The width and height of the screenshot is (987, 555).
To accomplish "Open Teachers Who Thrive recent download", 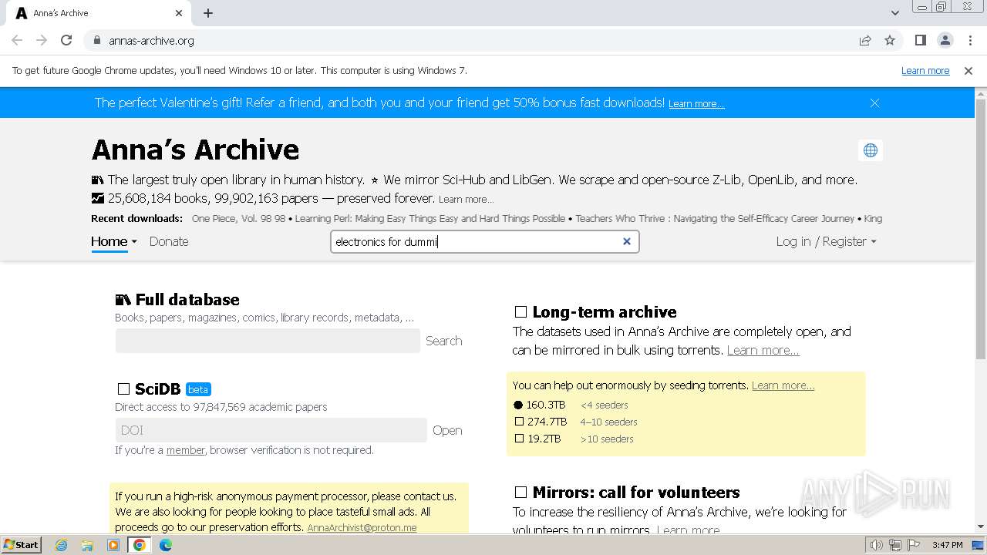I will [x=715, y=219].
